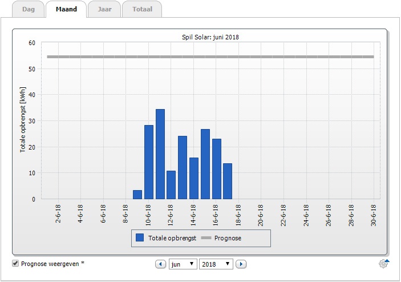Click the Prognose weergeven label text
Viewport: 401px width, 282px height.
pyautogui.click(x=50, y=264)
